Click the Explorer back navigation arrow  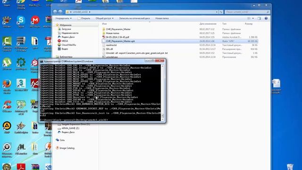click(55, 12)
